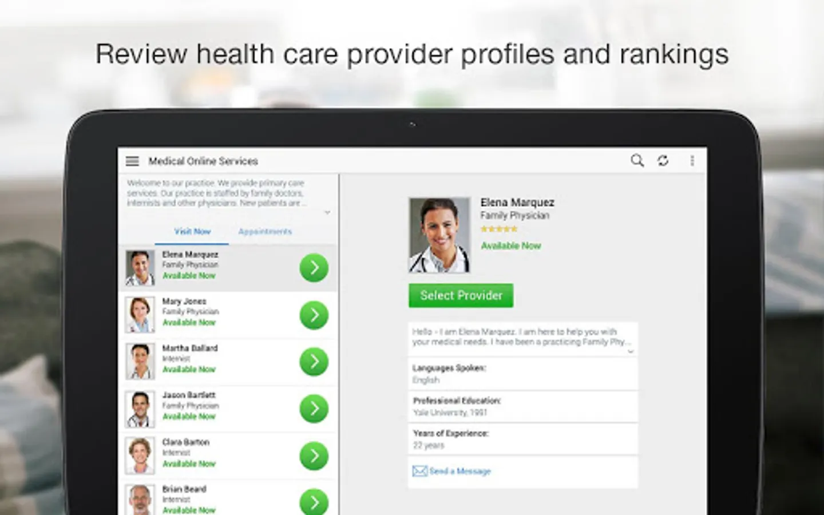Open the hamburger navigation menu
This screenshot has height=515, width=824.
tap(132, 161)
